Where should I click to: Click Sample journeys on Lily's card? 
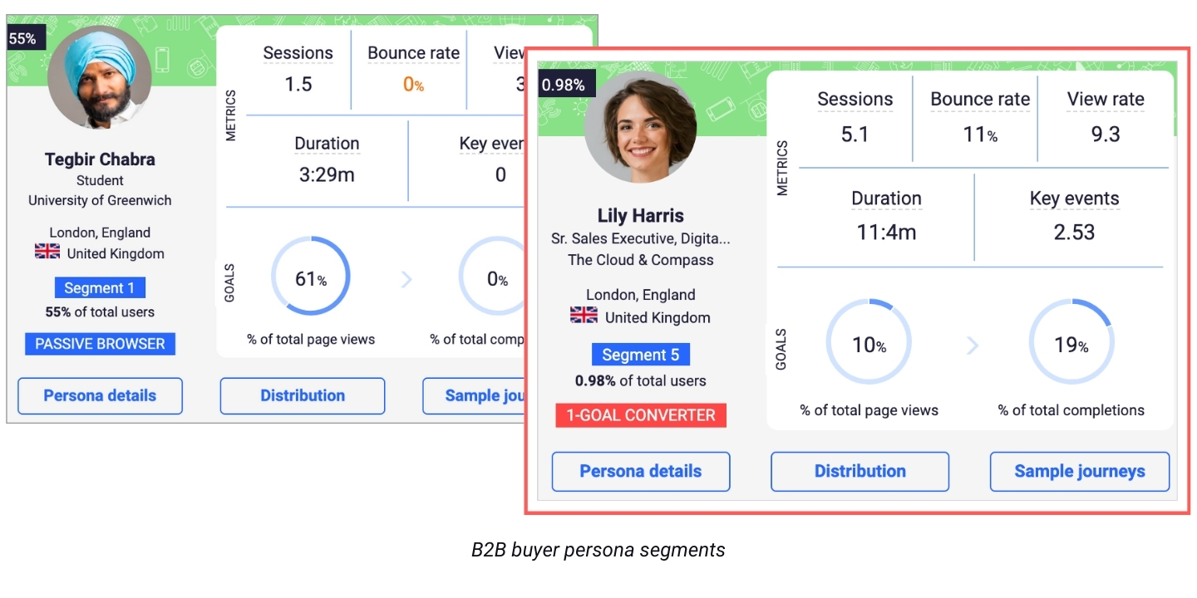[x=1078, y=471]
